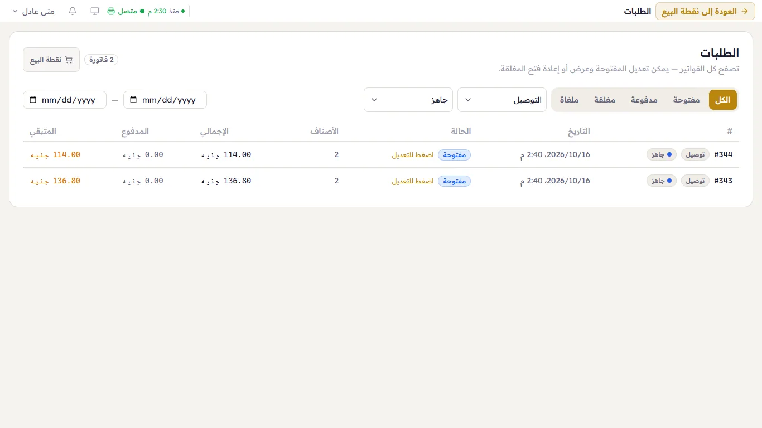Click جاهز badge on order #343
The image size is (762, 428).
click(662, 181)
